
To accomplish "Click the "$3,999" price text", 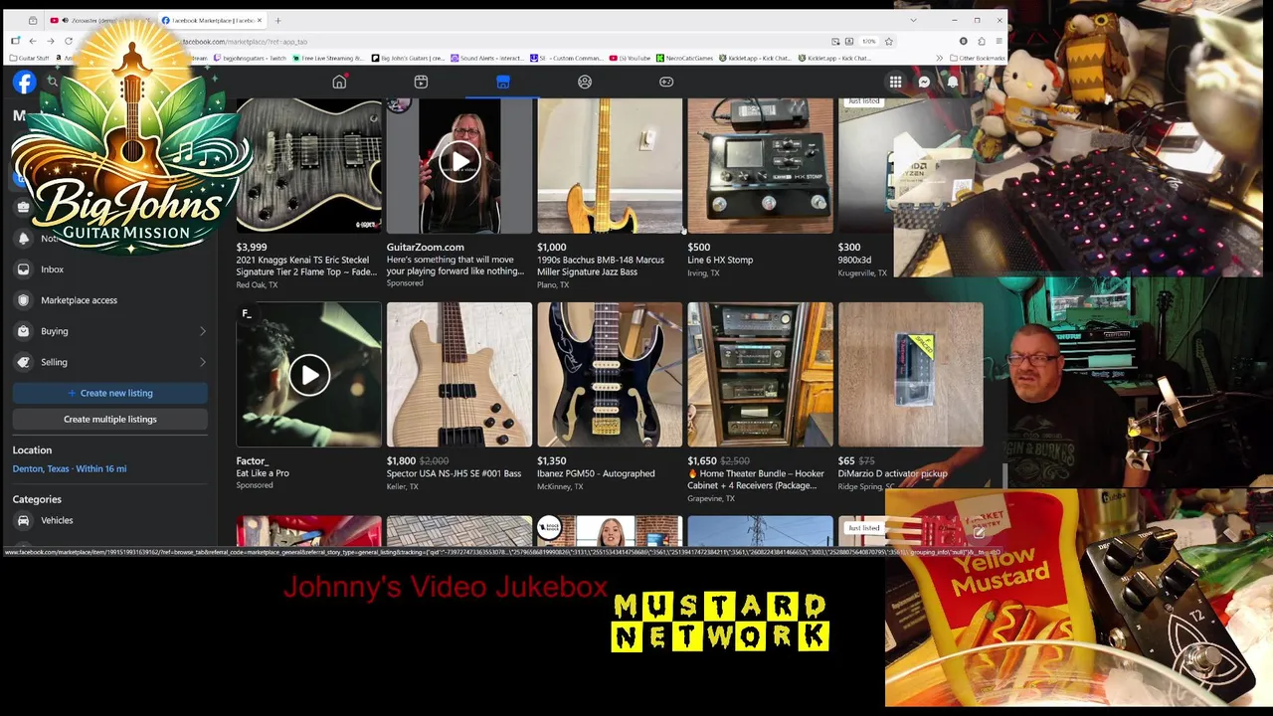I will click(252, 247).
